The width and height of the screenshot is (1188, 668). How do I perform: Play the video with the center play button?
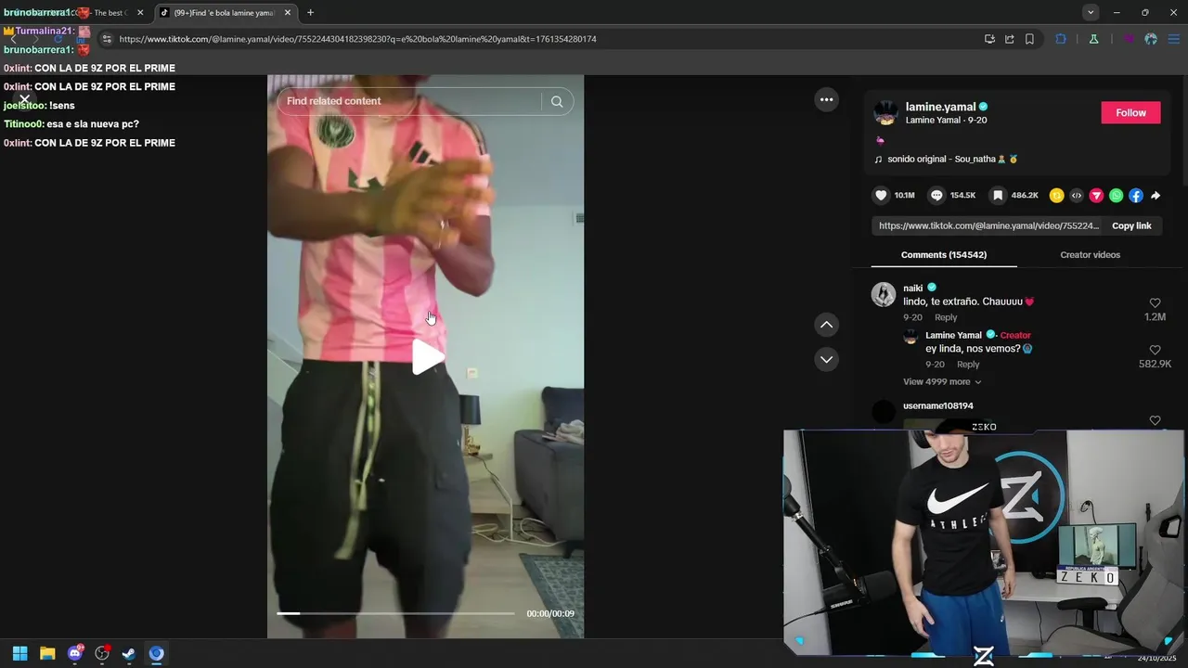[x=427, y=357]
